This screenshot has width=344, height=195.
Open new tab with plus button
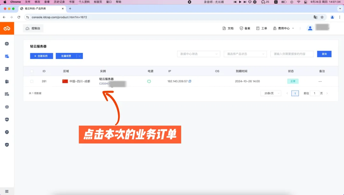point(70,9)
